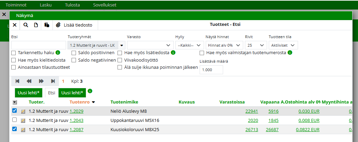Viewport: 358px width, 142px height.
Task: Go to the next results page
Action: point(41,81)
